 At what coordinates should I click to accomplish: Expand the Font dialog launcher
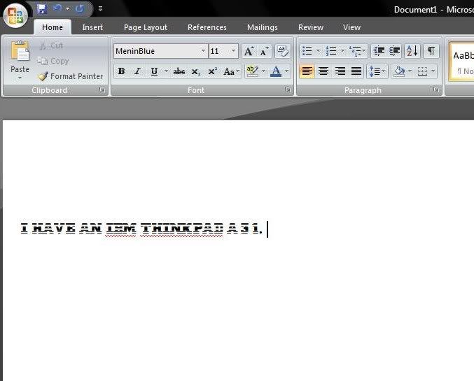pos(288,90)
